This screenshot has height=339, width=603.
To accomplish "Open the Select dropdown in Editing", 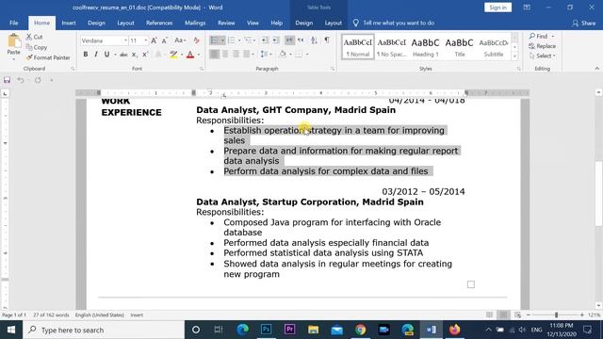I will pos(543,56).
